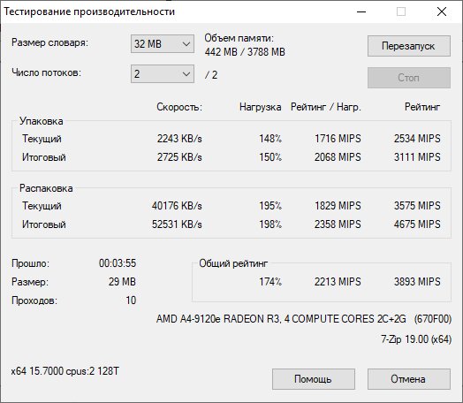Click the Помощь button
463x403 pixels.
pyautogui.click(x=314, y=379)
